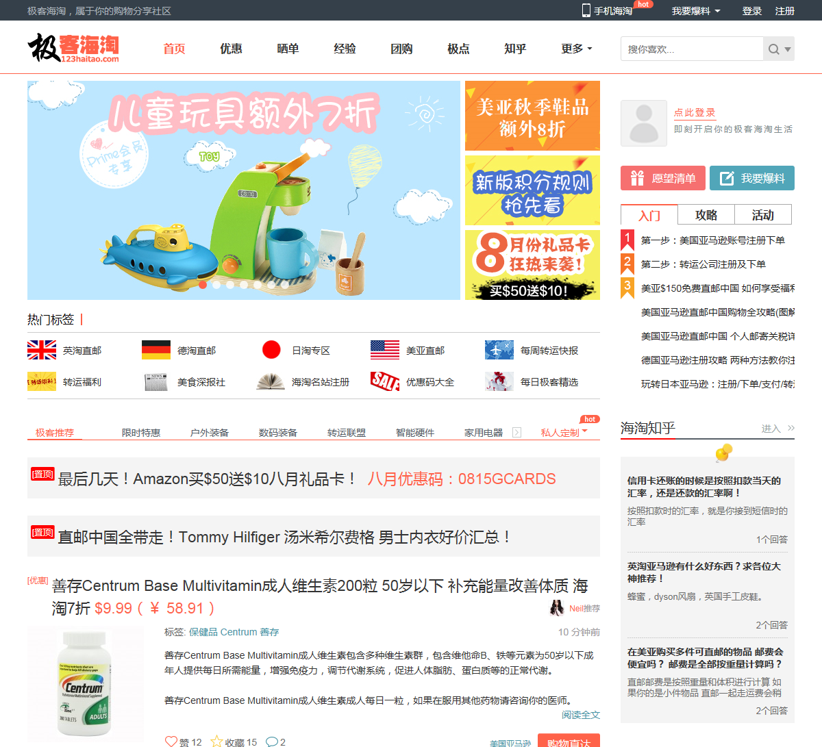Click next arrow in category tabs
The height and width of the screenshot is (747, 822).
pyautogui.click(x=517, y=432)
